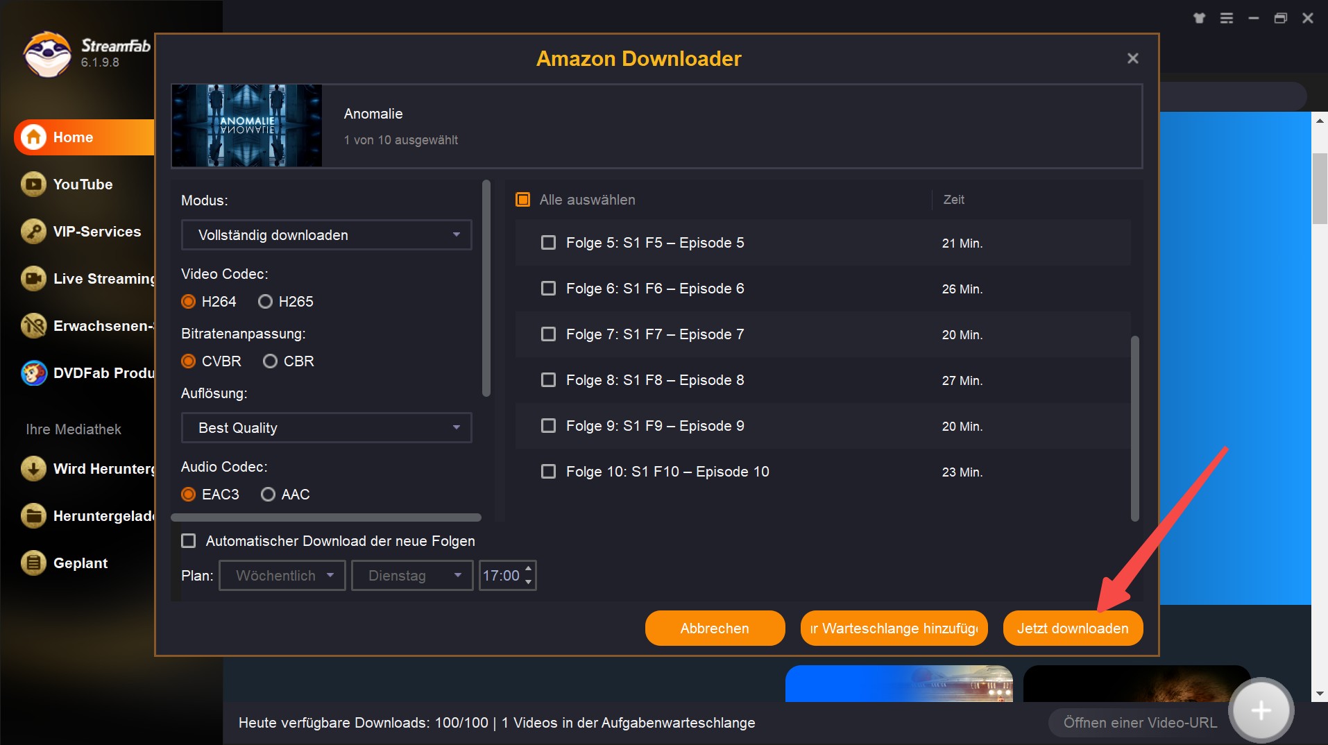The height and width of the screenshot is (745, 1328).
Task: Click the Zeit column header
Action: click(x=954, y=200)
